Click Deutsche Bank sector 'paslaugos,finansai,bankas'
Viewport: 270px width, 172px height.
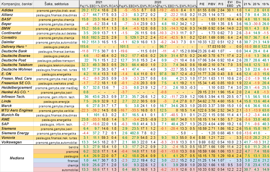tap(57, 51)
